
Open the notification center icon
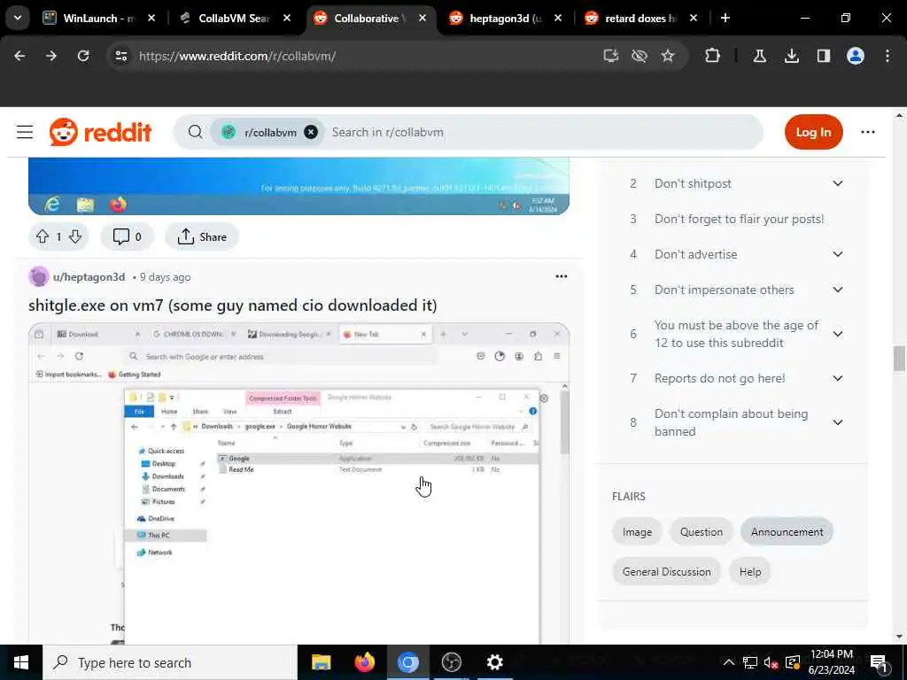[x=879, y=662]
